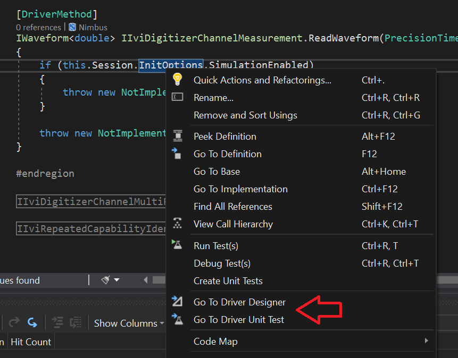This screenshot has width=458, height=358.
Task: Click the 'ues found' status text
Action: [20, 280]
